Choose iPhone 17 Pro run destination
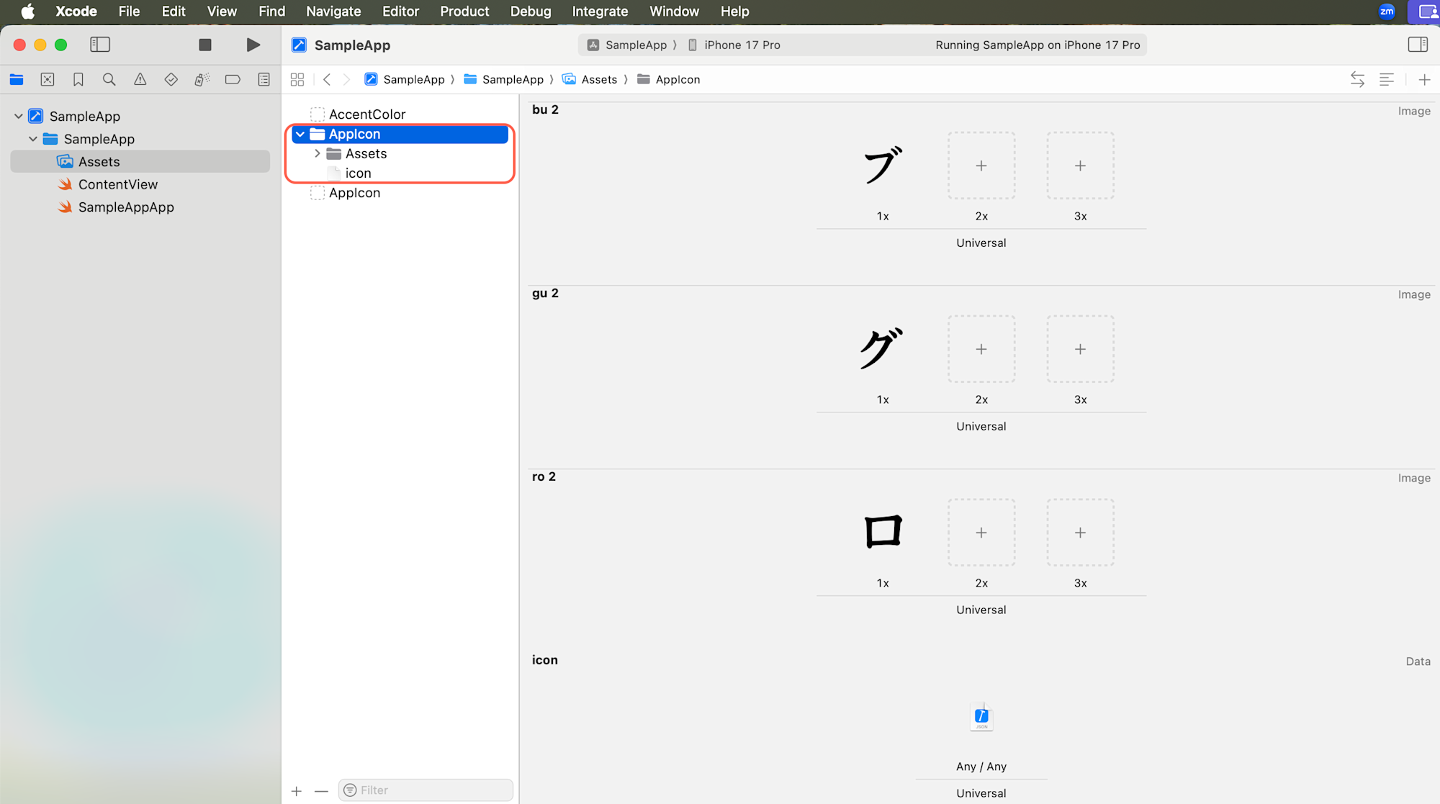 (x=734, y=45)
